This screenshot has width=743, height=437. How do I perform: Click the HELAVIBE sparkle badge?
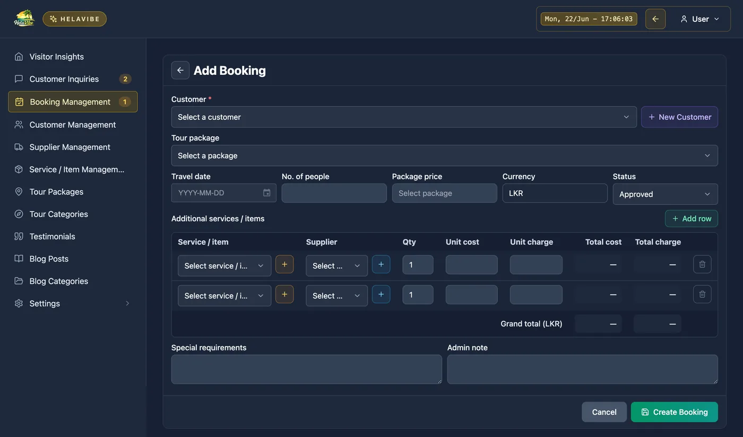pos(75,19)
